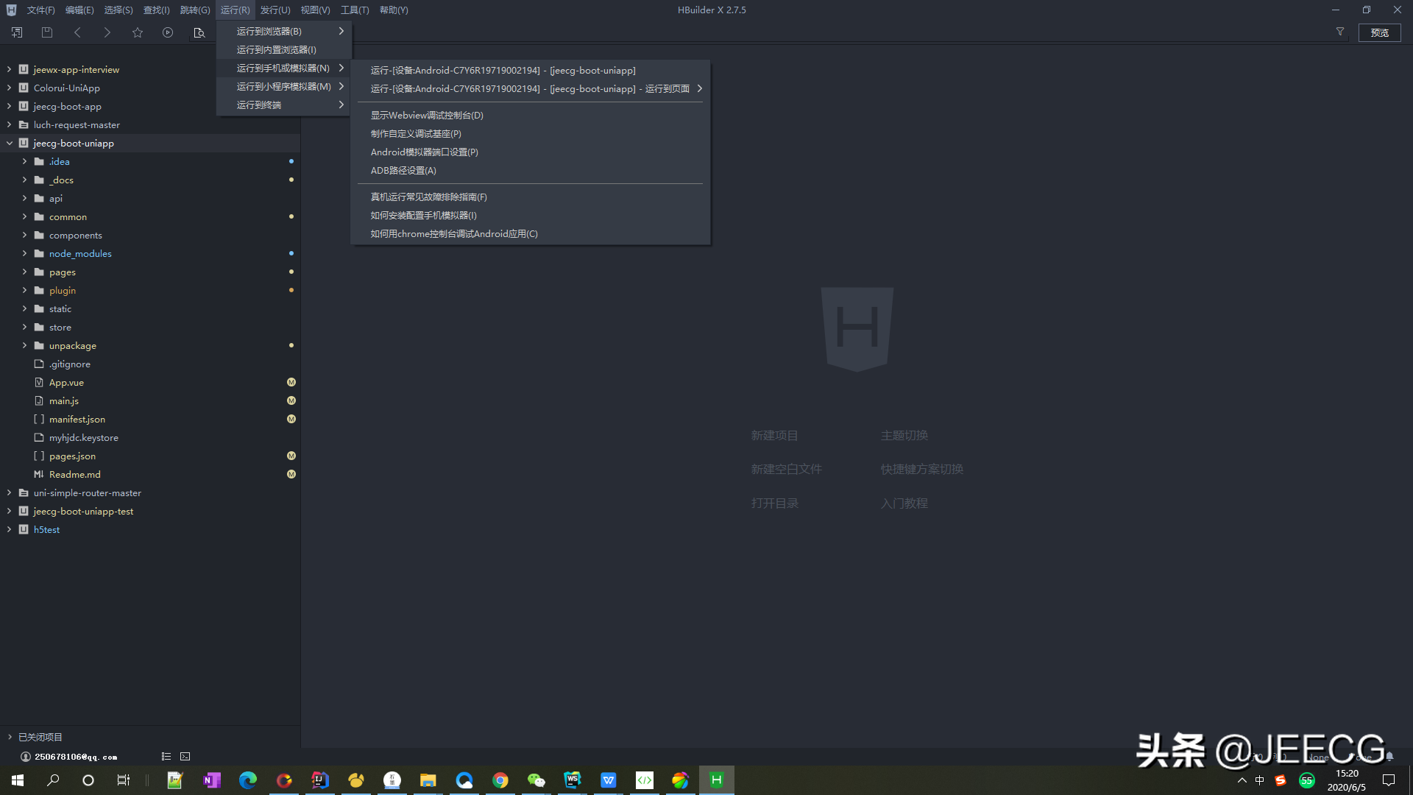Expand the unpackage folder
The height and width of the screenshot is (795, 1413).
(24, 345)
